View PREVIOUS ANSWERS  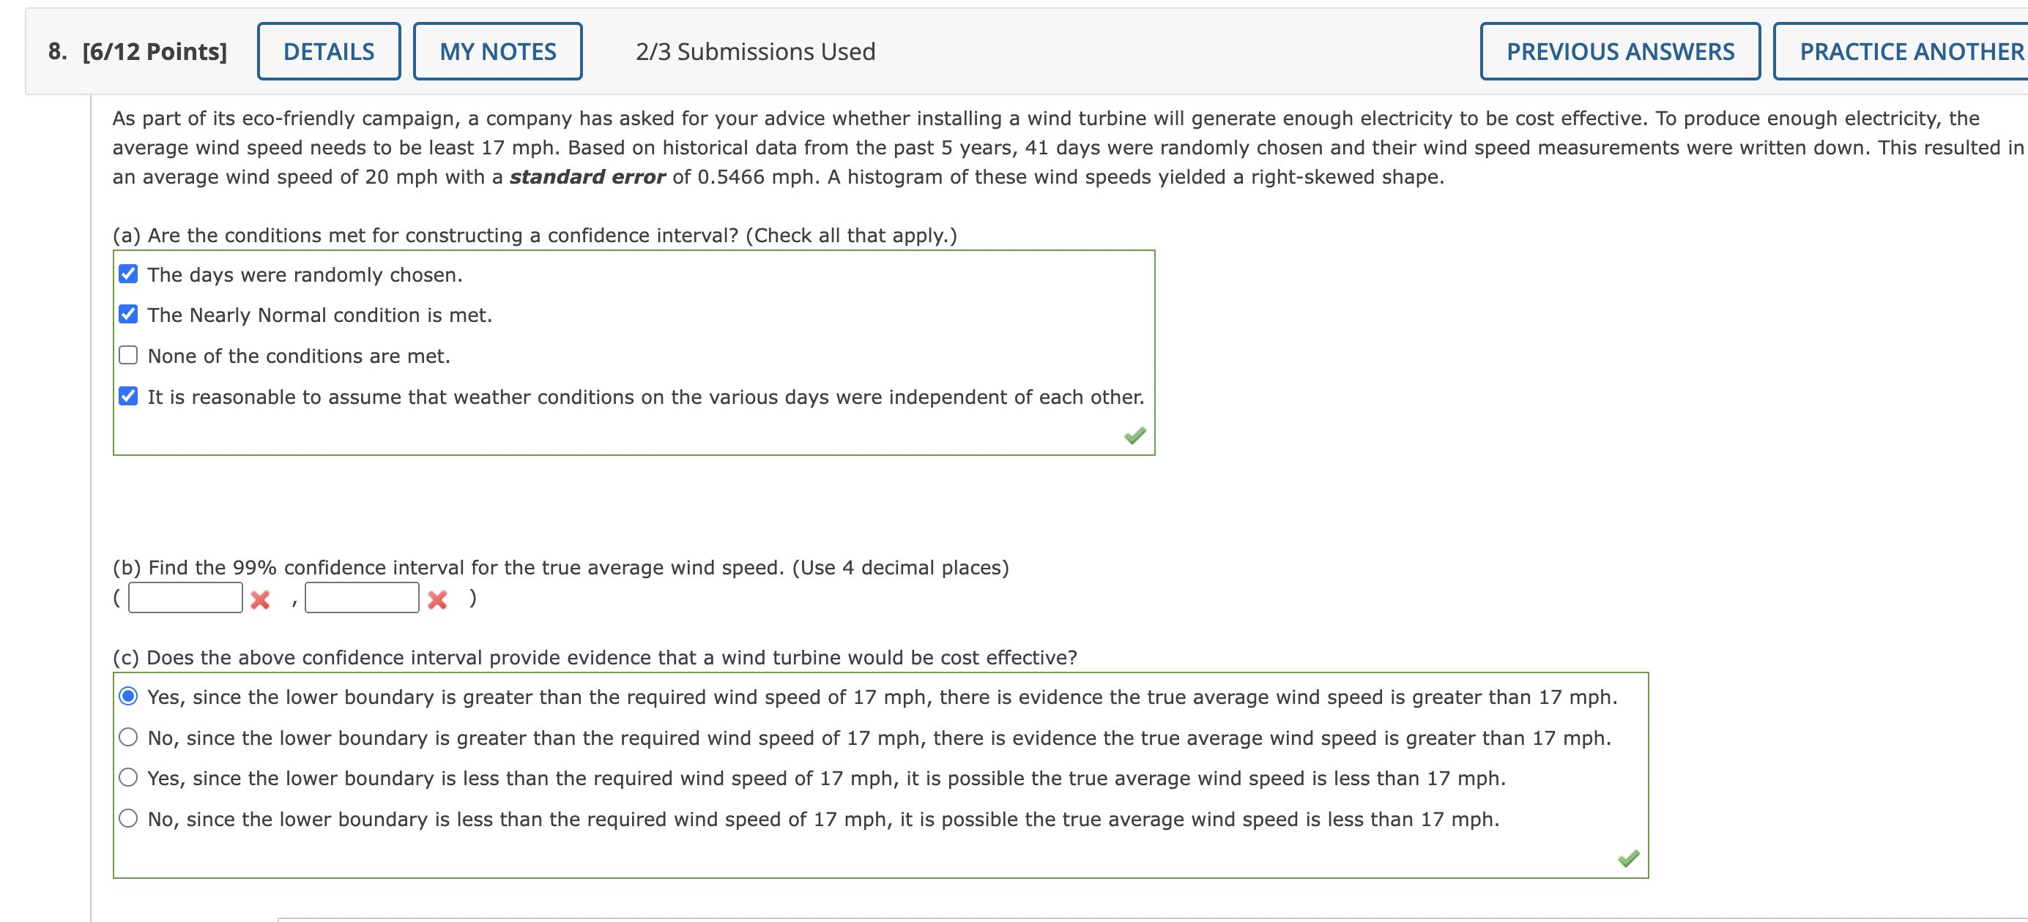click(1619, 50)
